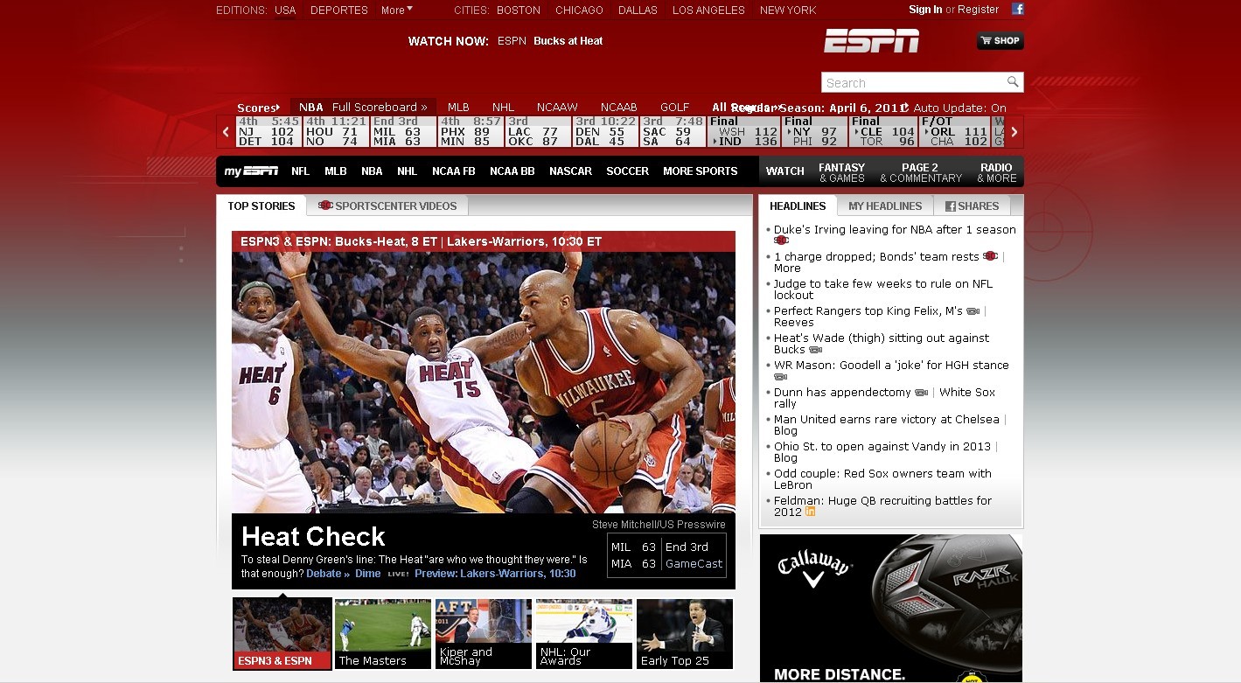The image size is (1241, 683).
Task: Play SC video for Duke's Irving headline
Action: coord(781,240)
